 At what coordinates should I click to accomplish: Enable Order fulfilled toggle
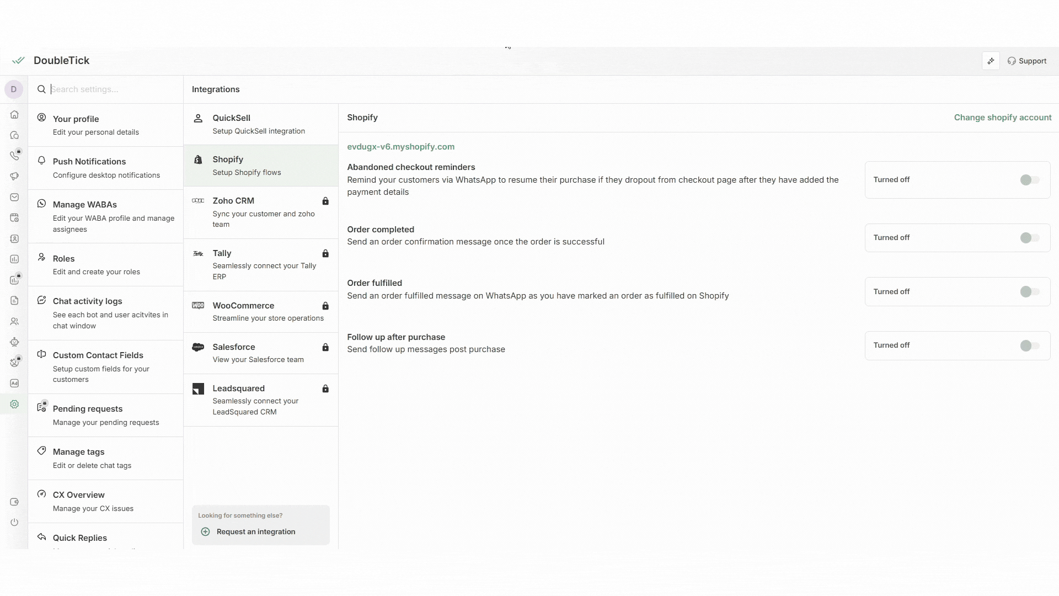[x=1029, y=292]
